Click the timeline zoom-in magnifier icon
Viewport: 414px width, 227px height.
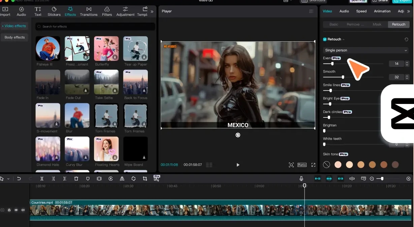408,179
